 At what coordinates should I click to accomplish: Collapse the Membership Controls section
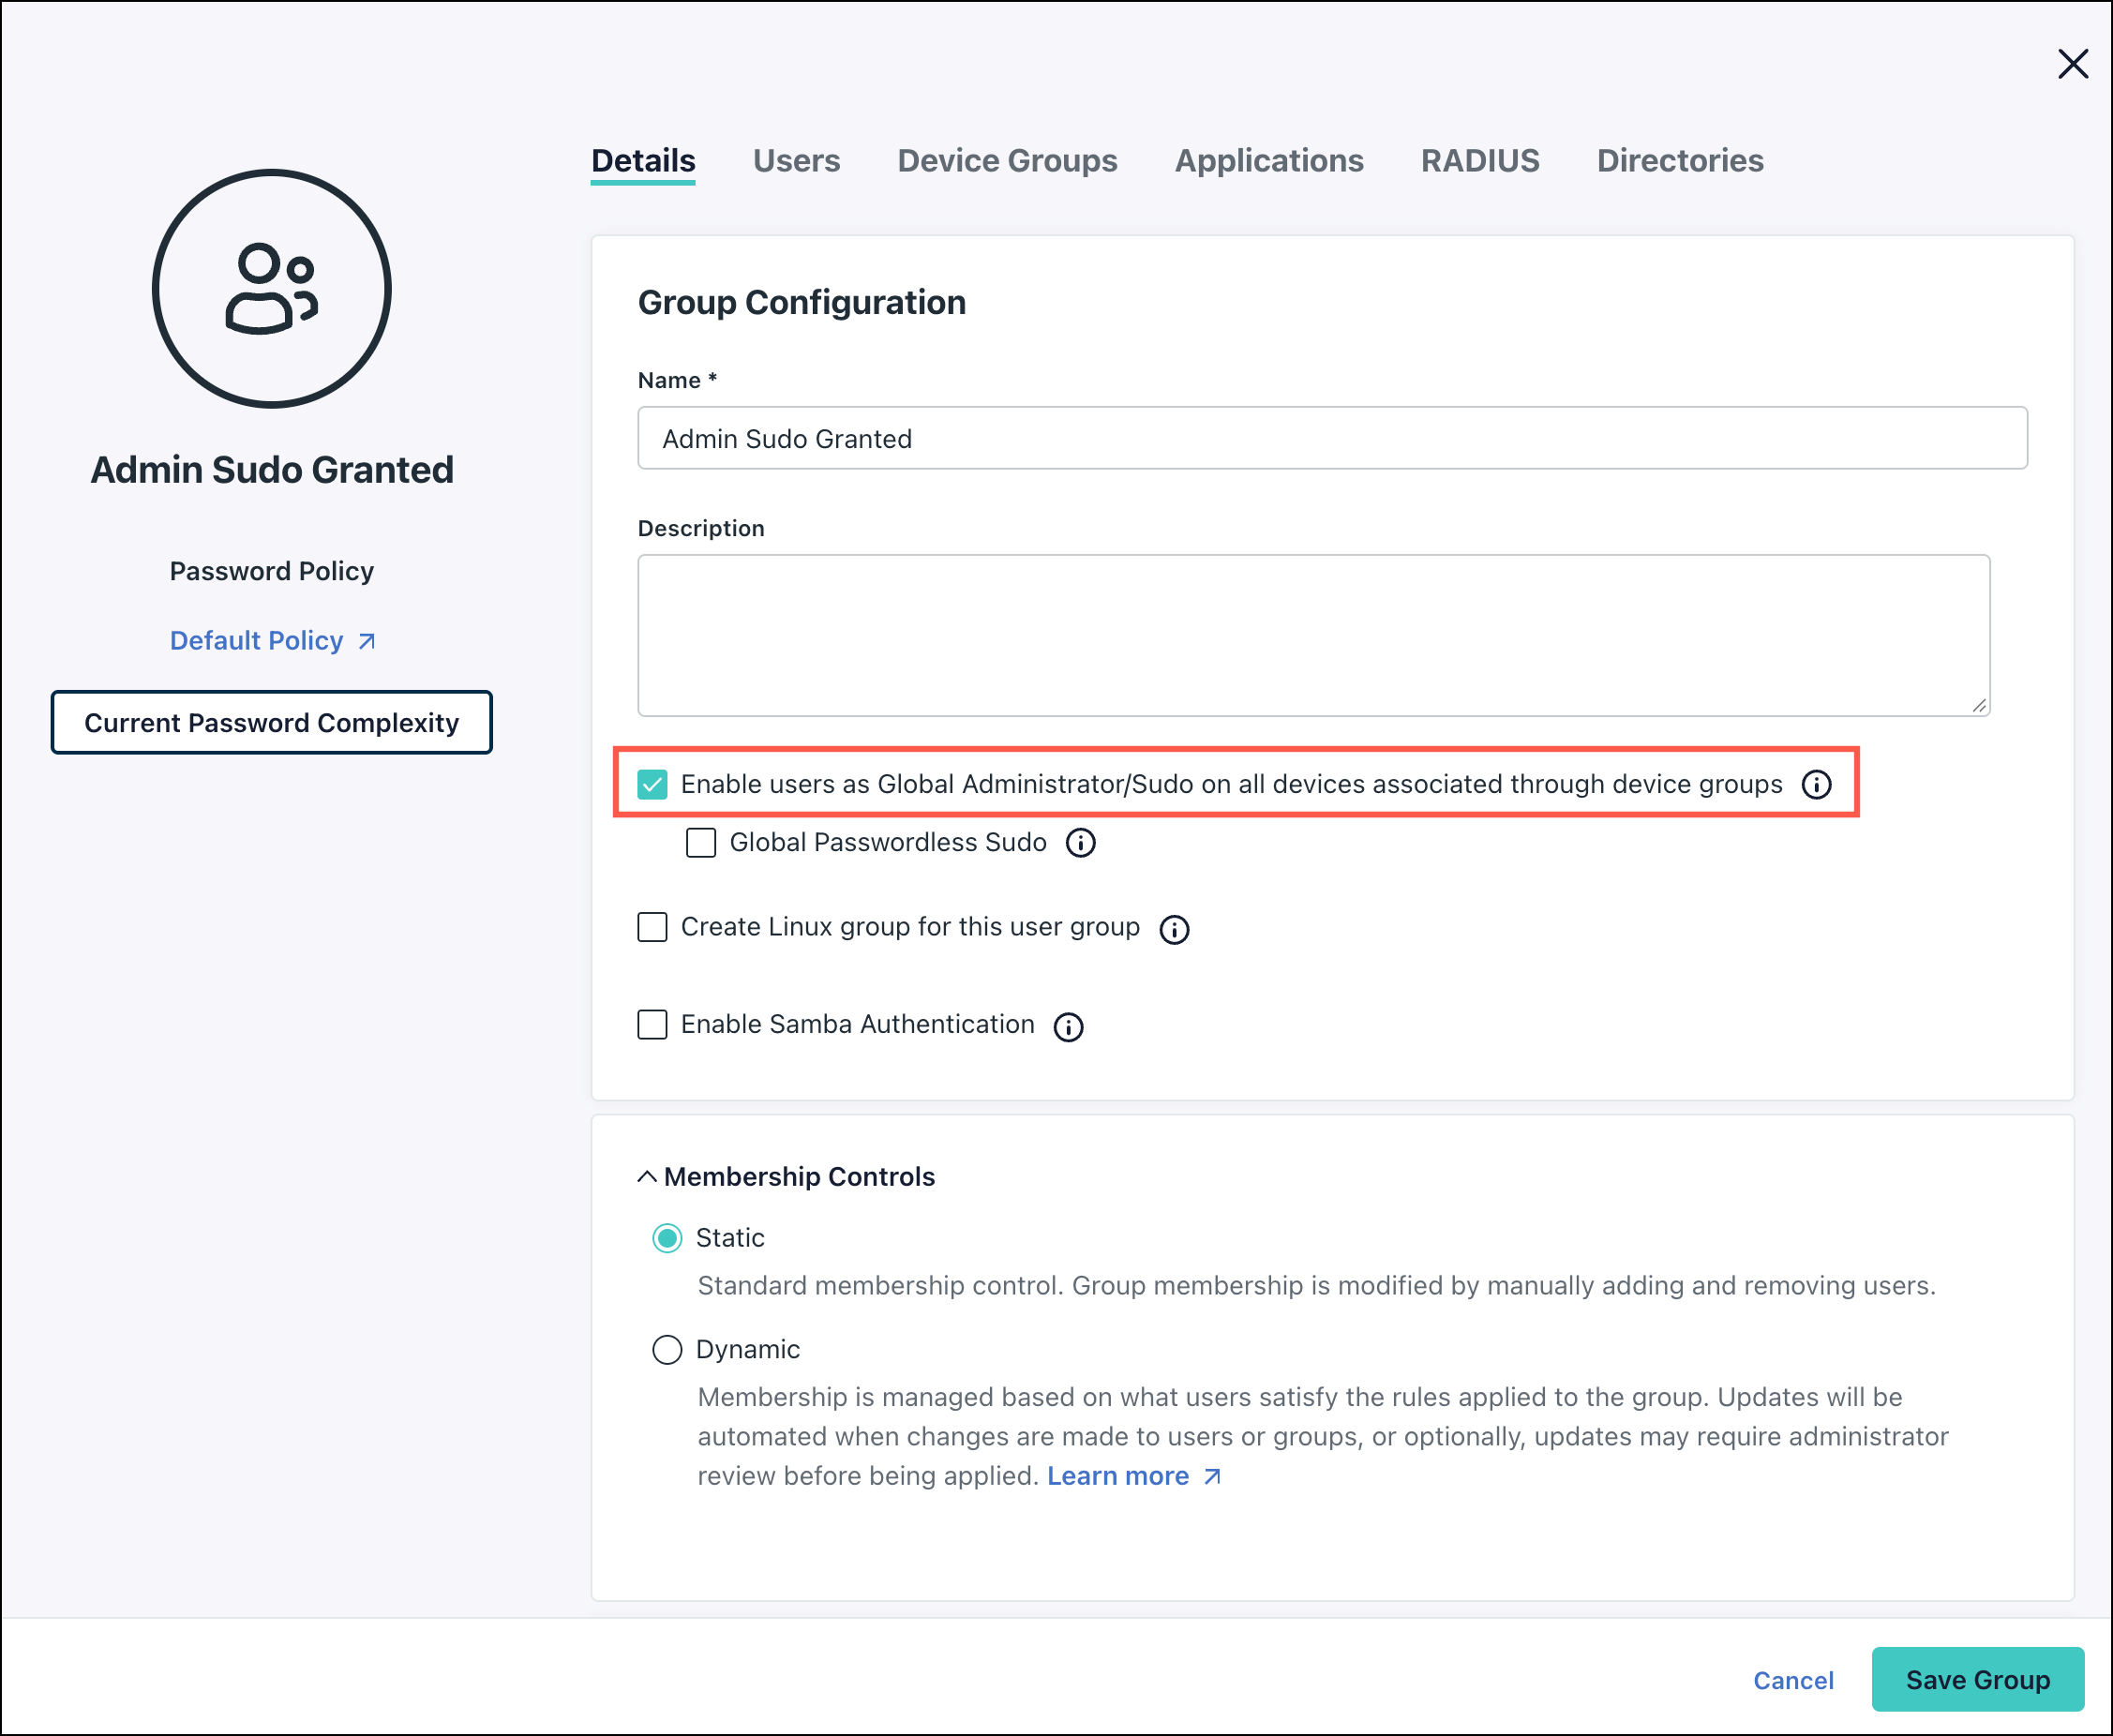647,1177
